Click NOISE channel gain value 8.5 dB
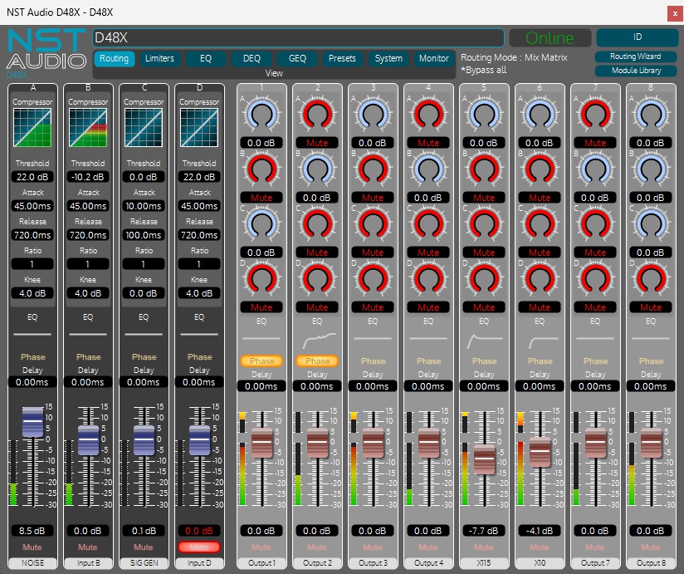 point(32,531)
